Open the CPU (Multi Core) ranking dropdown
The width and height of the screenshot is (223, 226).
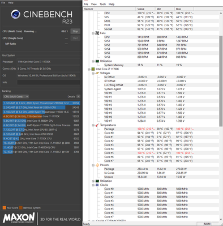[x=16, y=96]
